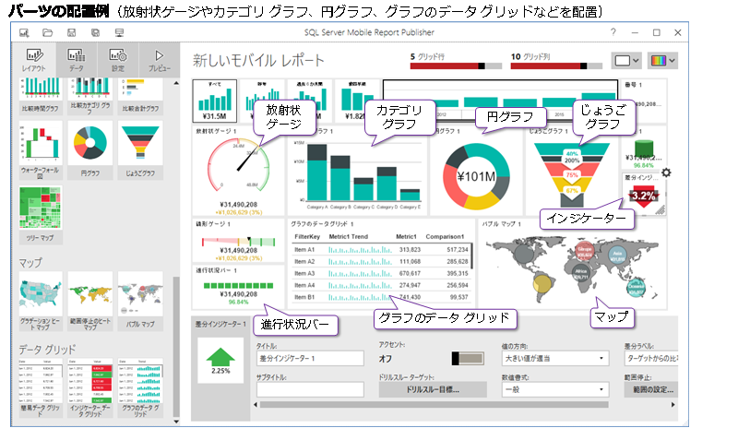Adjust the 10 グリッド列 slider
This screenshot has width=738, height=428.
pos(556,65)
